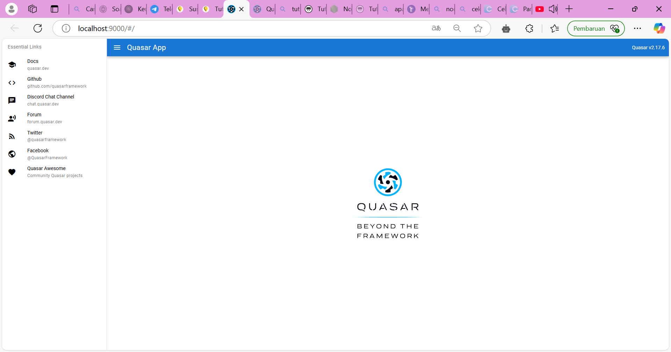The height and width of the screenshot is (352, 671).
Task: Click the Forum voice-over icon
Action: tap(12, 118)
